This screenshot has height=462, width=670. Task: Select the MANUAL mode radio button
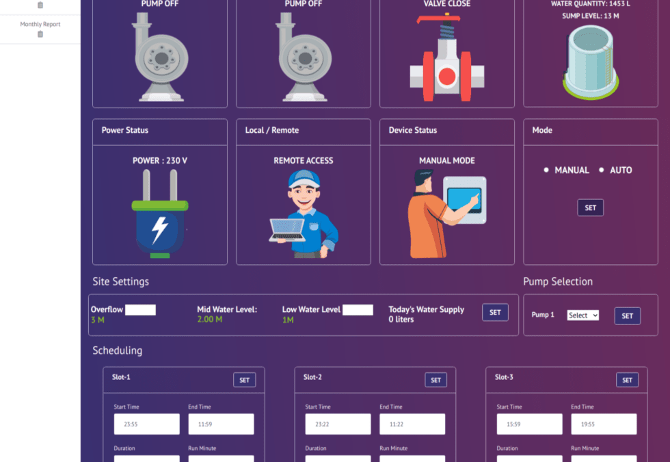pos(546,170)
